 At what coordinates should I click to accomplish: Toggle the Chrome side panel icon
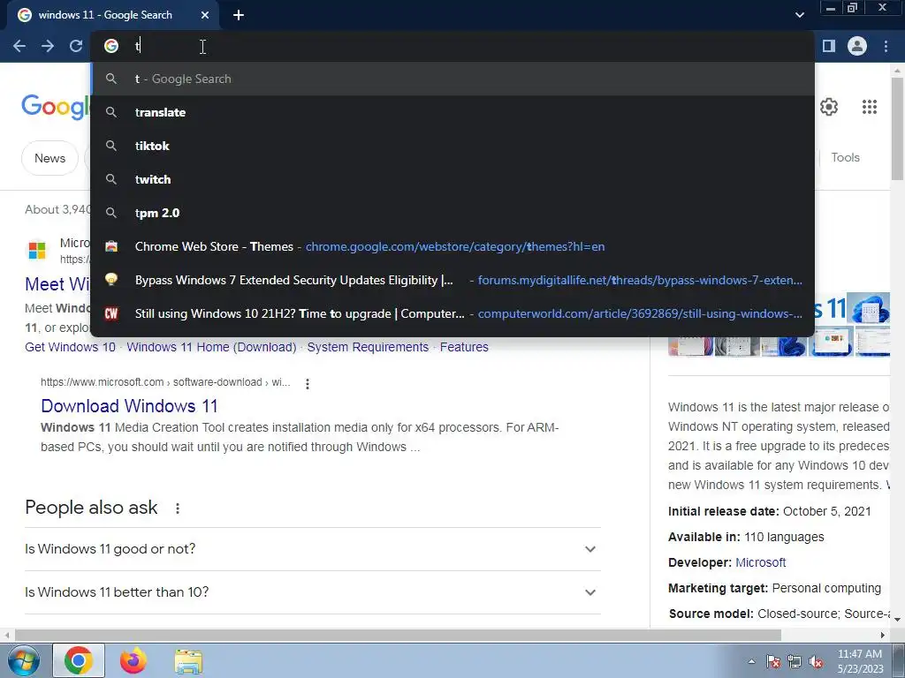829,46
